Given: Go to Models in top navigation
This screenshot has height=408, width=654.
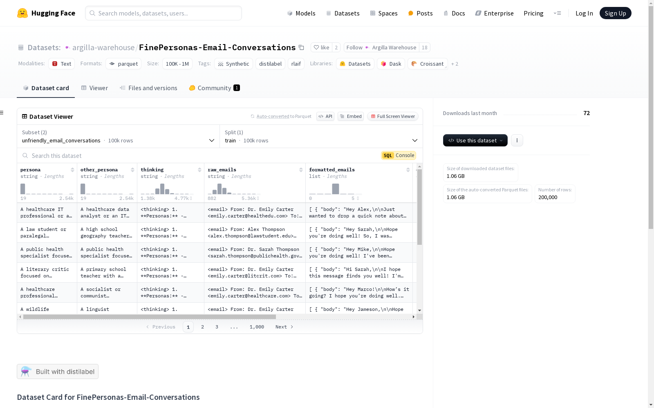Looking at the screenshot, I should [301, 13].
